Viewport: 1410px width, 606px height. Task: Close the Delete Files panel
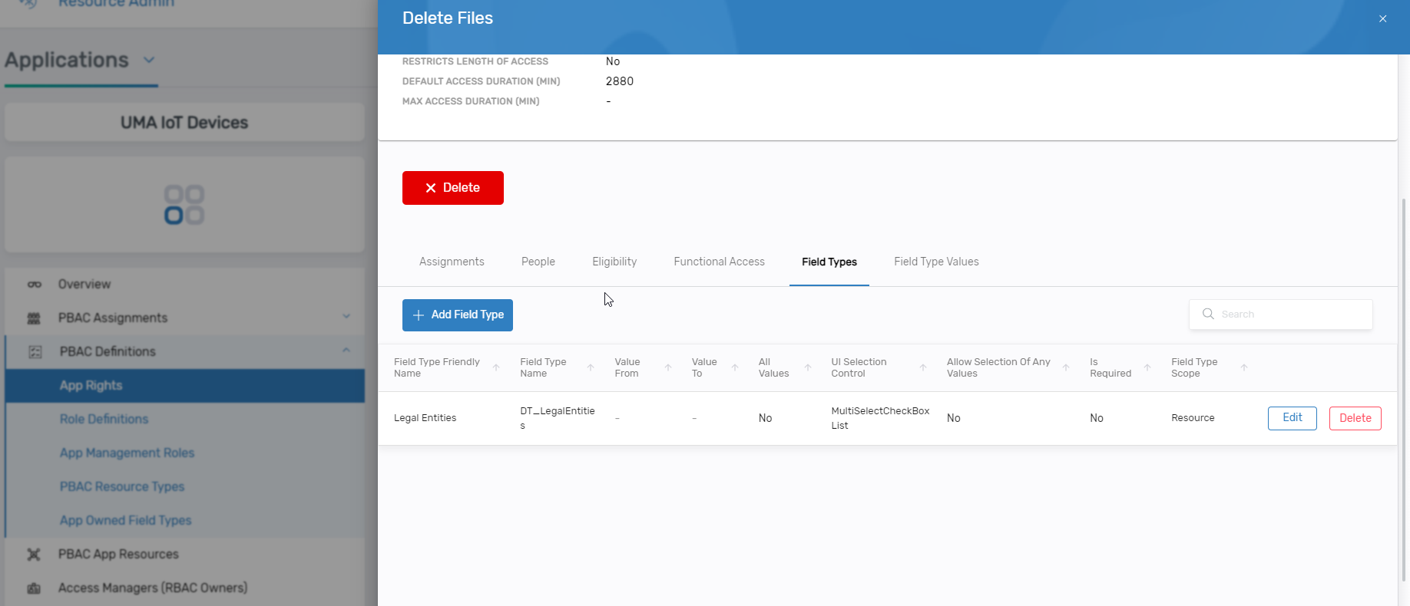tap(1382, 18)
